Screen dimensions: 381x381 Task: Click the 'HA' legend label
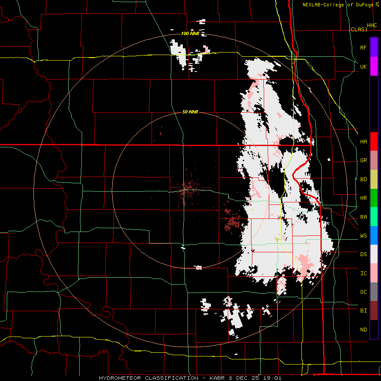click(363, 142)
